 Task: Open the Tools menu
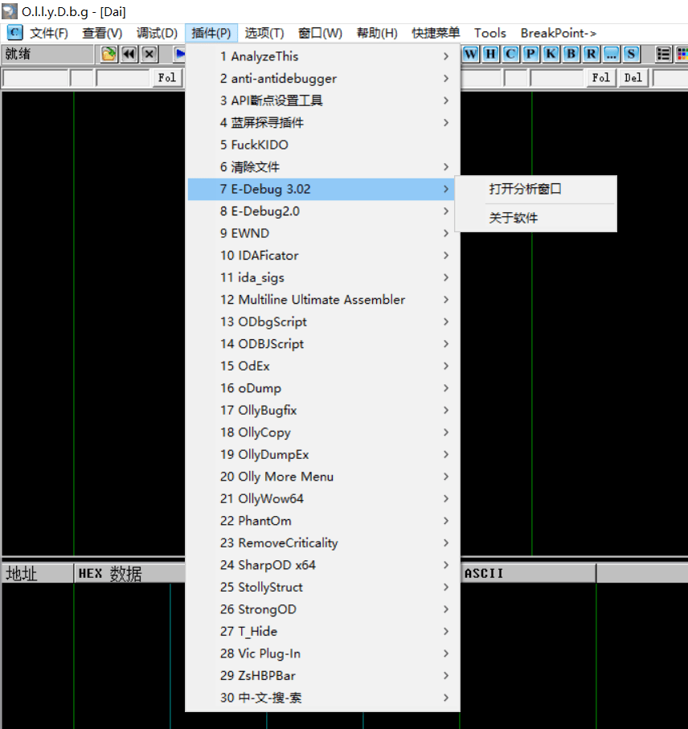pos(490,33)
